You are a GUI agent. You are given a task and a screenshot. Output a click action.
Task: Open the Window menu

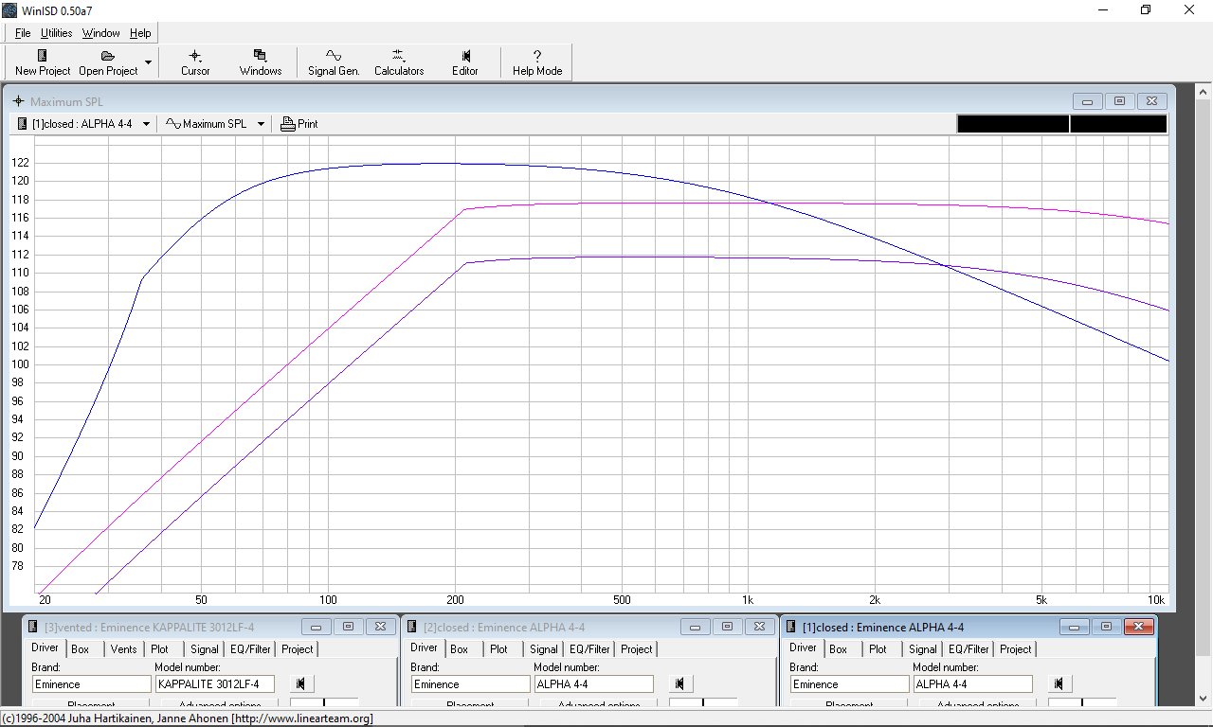(100, 33)
